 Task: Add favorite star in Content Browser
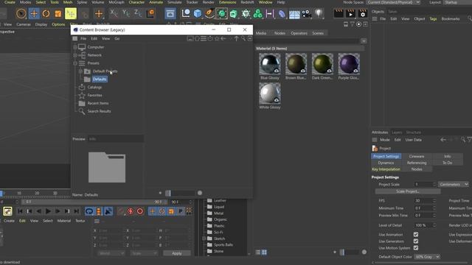pyautogui.click(x=217, y=38)
